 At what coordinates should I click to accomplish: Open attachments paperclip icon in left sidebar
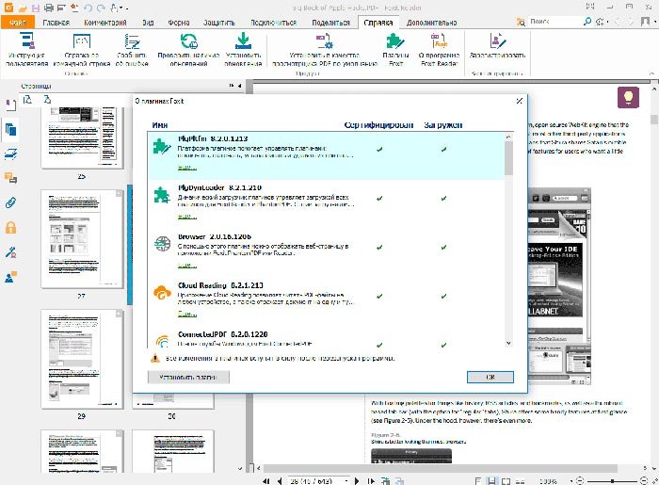click(10, 203)
